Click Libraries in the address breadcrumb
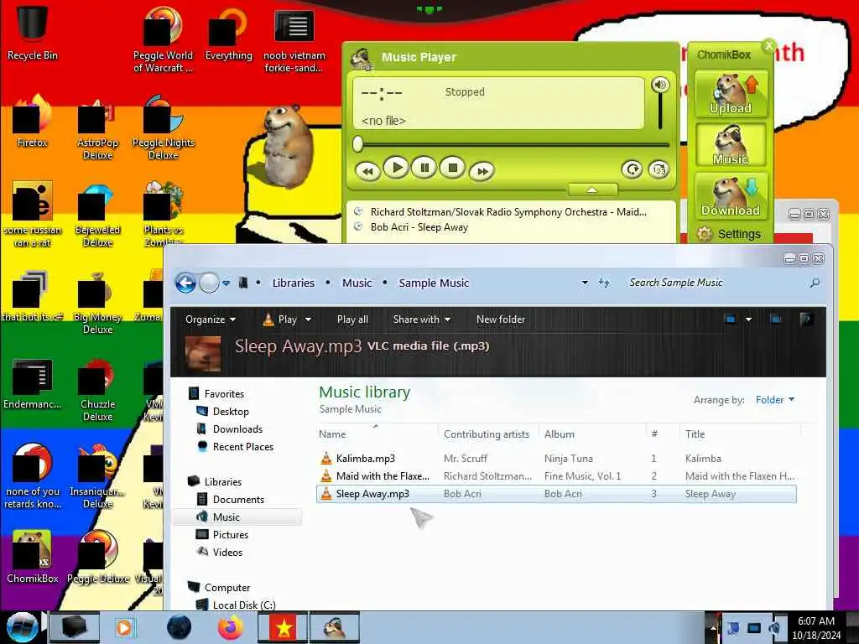This screenshot has width=859, height=644. (293, 283)
